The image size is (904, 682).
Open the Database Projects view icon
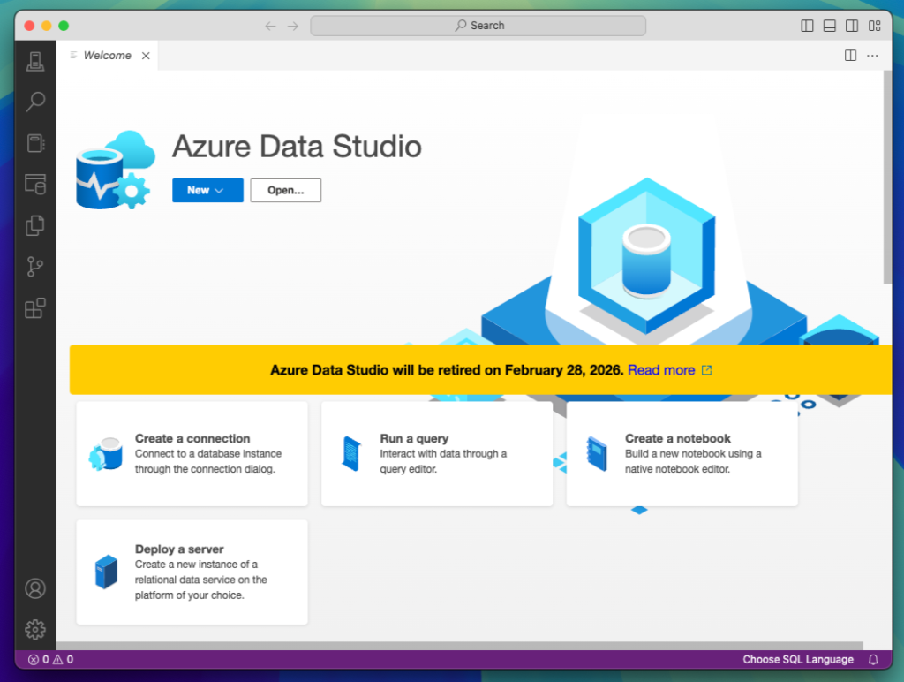tap(35, 184)
